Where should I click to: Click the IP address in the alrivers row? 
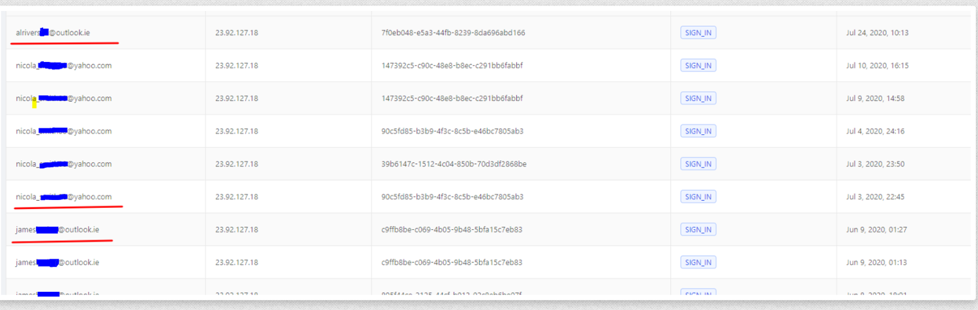click(237, 33)
